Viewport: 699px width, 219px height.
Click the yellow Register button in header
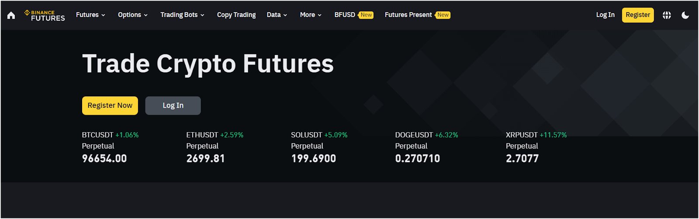(x=638, y=15)
